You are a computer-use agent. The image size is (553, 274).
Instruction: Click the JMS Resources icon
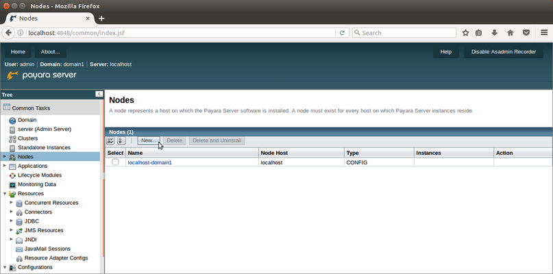coord(19,231)
